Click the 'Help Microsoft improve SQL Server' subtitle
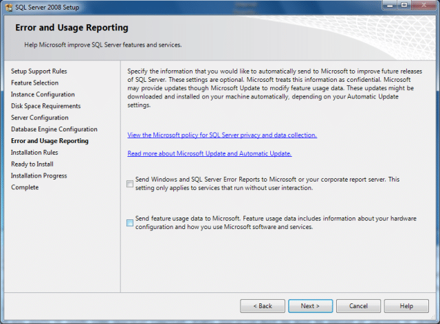 [103, 45]
